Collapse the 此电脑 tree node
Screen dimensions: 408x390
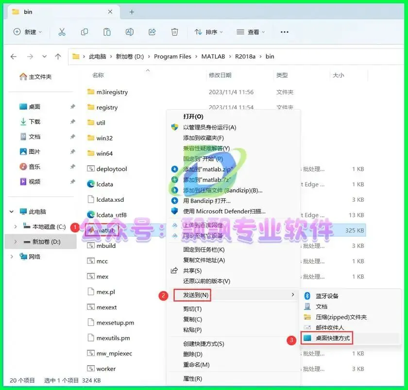pyautogui.click(x=12, y=211)
